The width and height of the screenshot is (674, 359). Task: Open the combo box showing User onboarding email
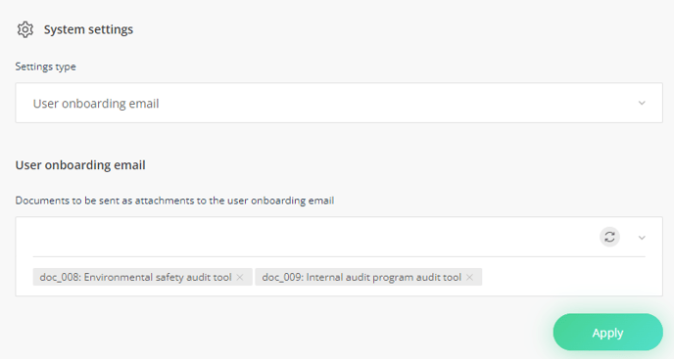coord(339,103)
